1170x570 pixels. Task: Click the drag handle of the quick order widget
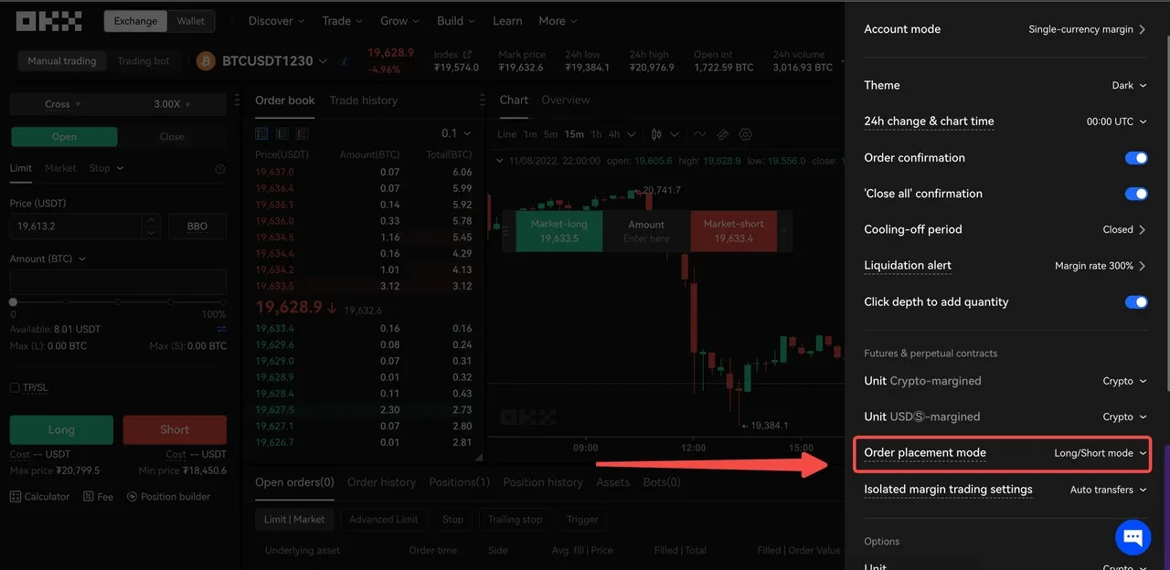[504, 231]
